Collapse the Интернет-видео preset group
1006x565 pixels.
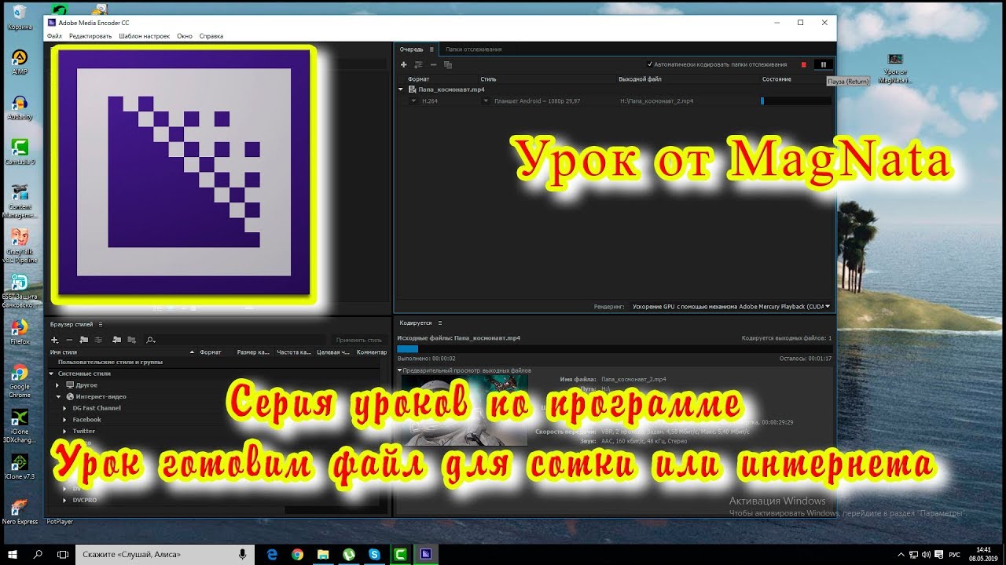coord(57,397)
